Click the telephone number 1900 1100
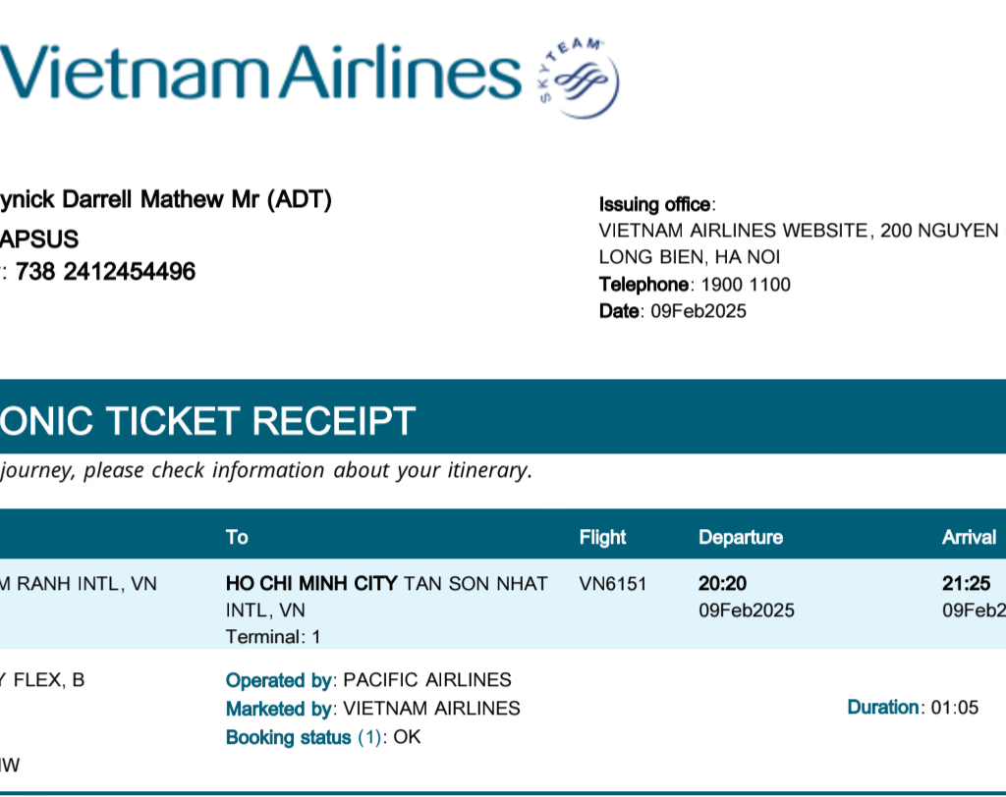 (745, 285)
